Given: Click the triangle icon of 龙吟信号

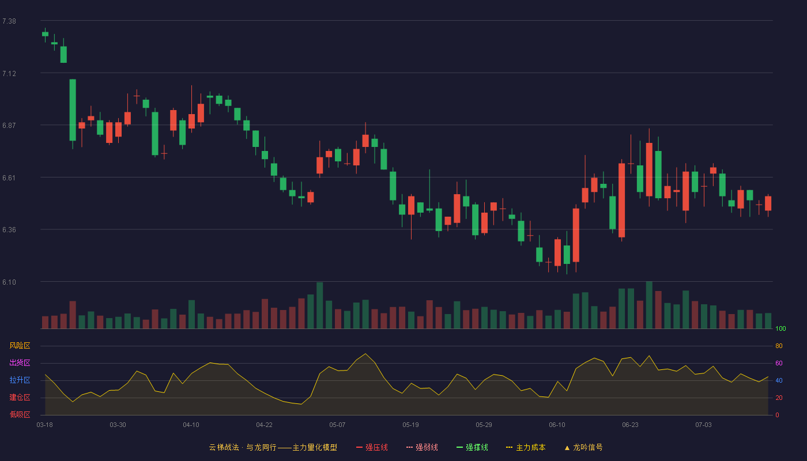Looking at the screenshot, I should (x=567, y=447).
